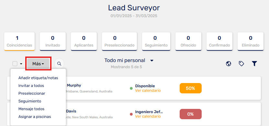Screen dimensions: 269x126
Task: Click red status dot for Davis
Action: click(x=131, y=114)
